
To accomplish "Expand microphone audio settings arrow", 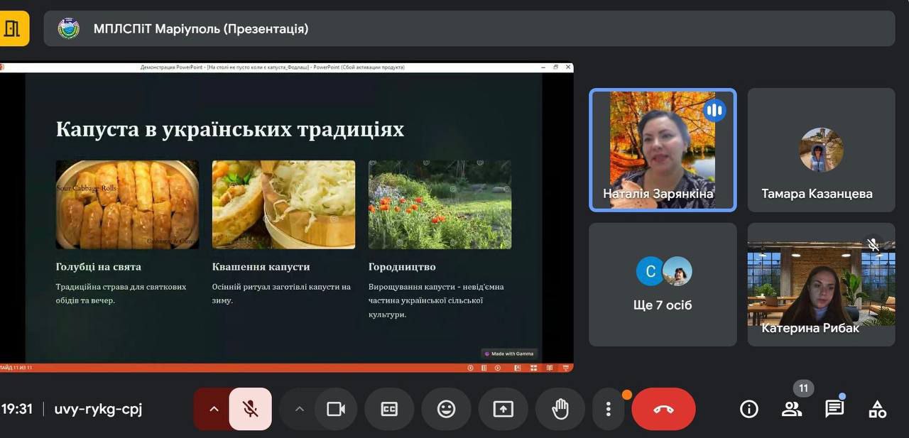I will click(214, 409).
